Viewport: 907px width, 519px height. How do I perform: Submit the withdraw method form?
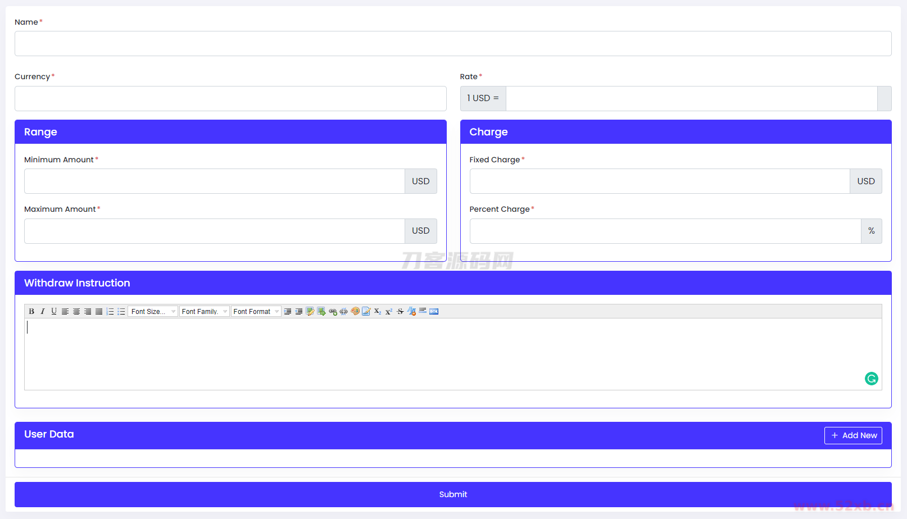click(x=453, y=494)
